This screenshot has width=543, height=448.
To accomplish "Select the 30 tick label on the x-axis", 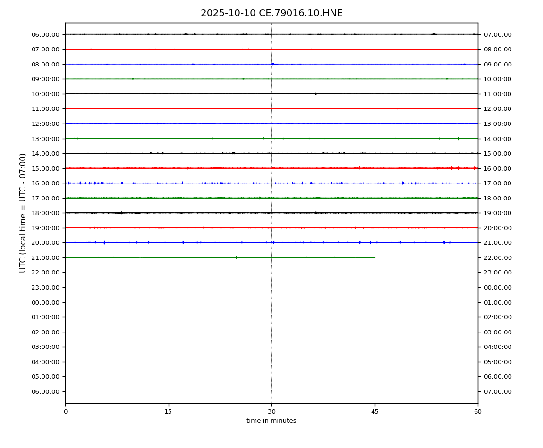I will click(271, 412).
